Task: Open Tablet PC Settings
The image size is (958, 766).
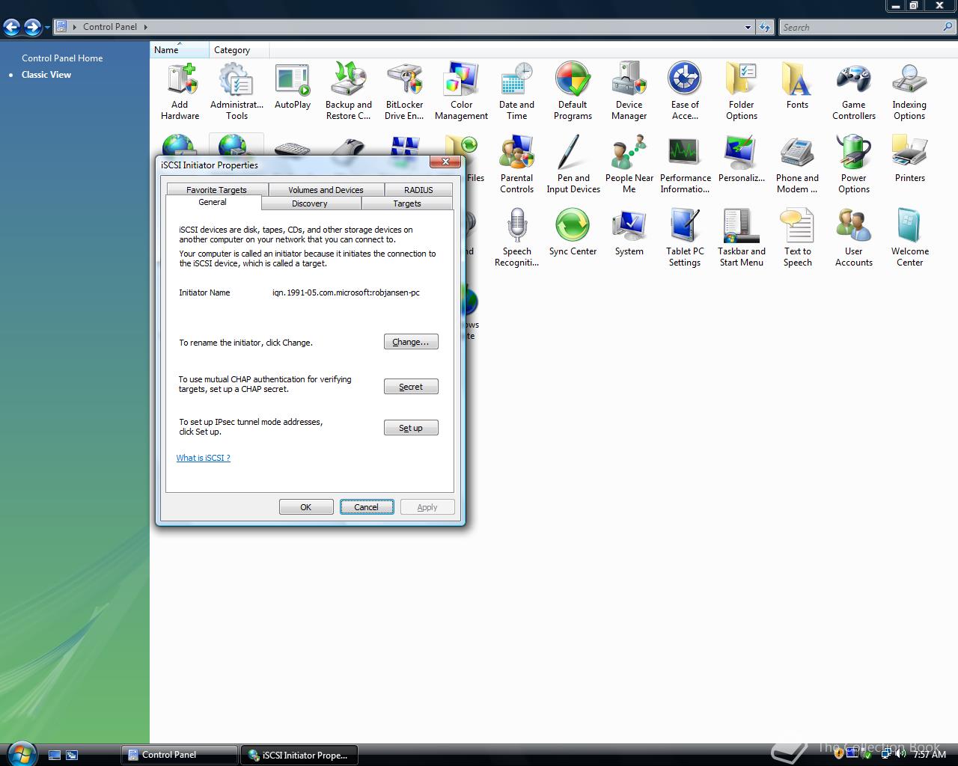Action: point(685,238)
